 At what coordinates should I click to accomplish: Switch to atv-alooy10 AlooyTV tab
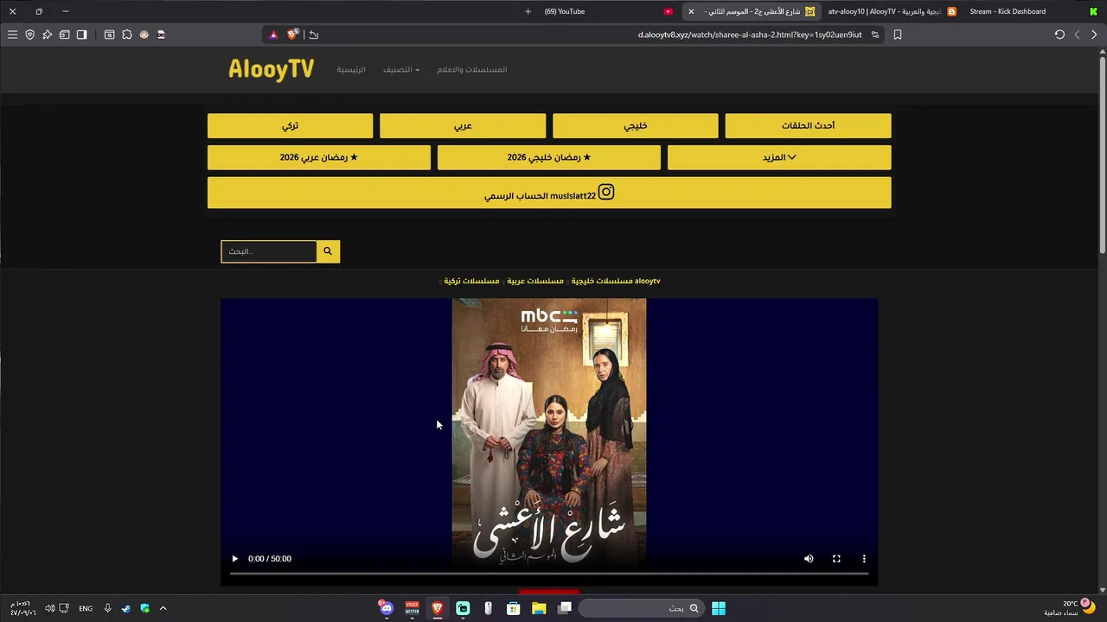(892, 11)
